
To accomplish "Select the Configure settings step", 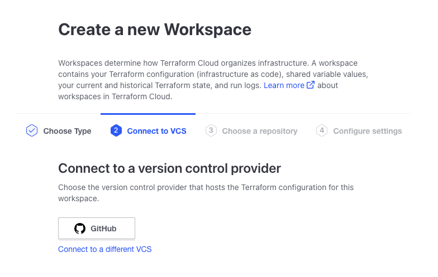I will tap(368, 131).
